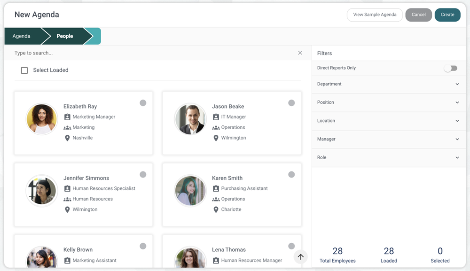Screen dimensions: 470x271
Task: Clear the search field with the X icon
Action: click(x=300, y=53)
